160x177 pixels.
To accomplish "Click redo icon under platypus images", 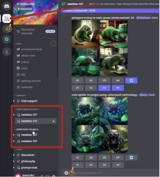I will tap(131, 80).
